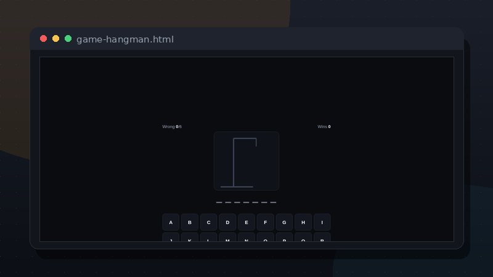493x277 pixels.
Task: Minimize window with the yellow button
Action: pos(55,39)
